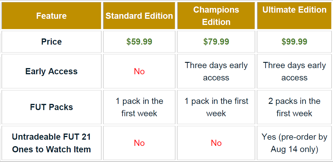333x162 pixels.
Task: Click the FUT Packs row label
Action: point(52,107)
